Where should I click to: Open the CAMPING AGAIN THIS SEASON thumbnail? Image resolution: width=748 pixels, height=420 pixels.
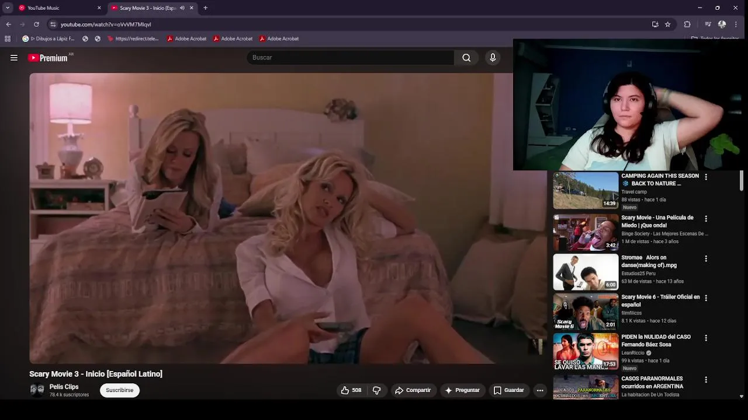pos(586,190)
